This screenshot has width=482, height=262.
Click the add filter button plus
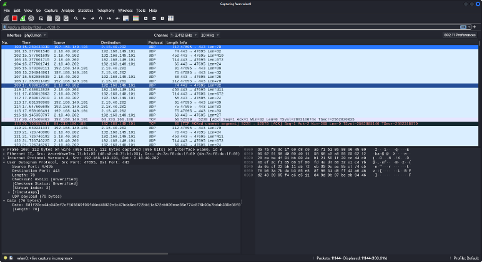(477, 27)
